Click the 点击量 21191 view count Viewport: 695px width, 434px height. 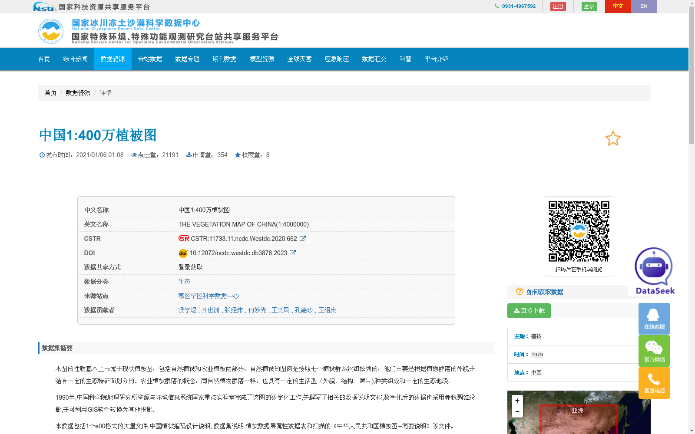(155, 155)
